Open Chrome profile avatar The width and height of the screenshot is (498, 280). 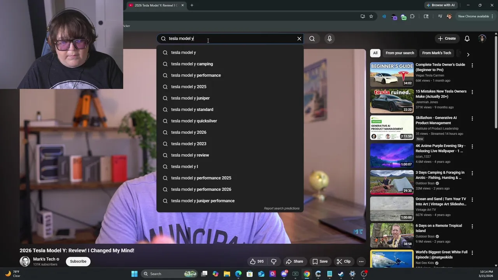point(449,16)
